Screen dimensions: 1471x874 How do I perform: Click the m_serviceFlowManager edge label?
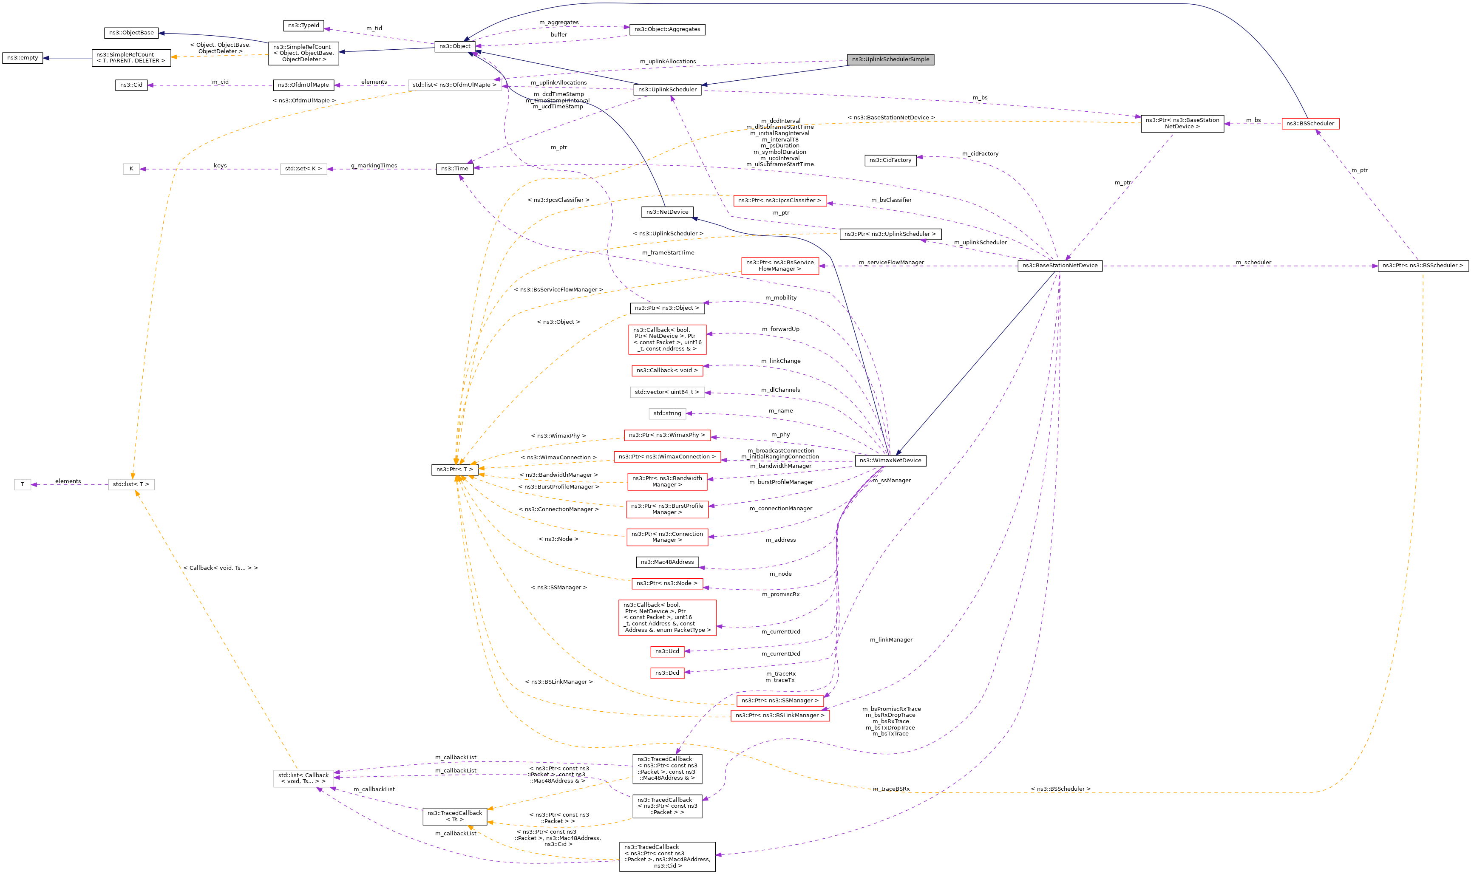pos(891,263)
